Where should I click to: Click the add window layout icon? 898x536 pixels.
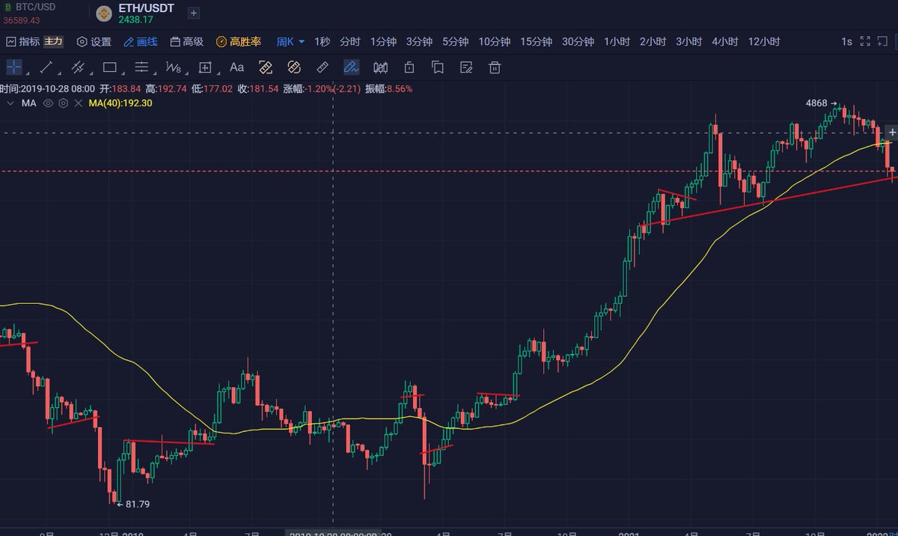(884, 42)
